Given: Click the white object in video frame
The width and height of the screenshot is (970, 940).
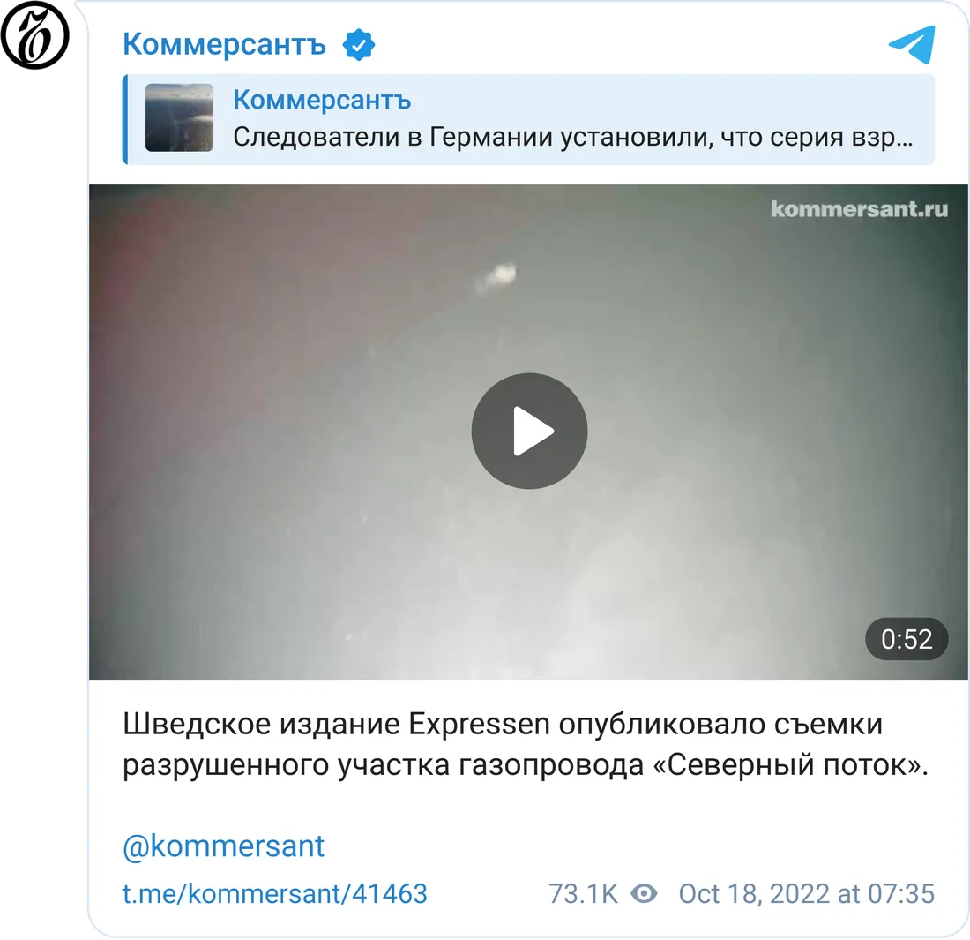Looking at the screenshot, I should click(x=496, y=277).
